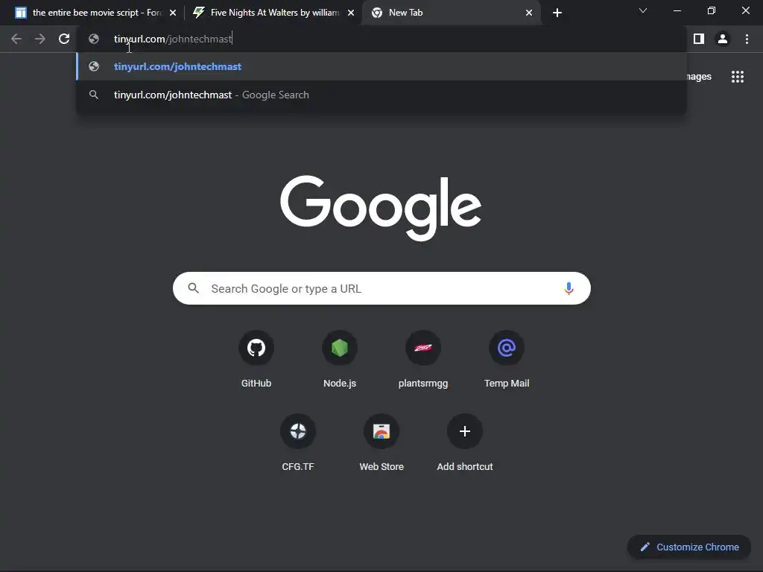Image resolution: width=763 pixels, height=572 pixels.
Task: Start voice search with the microphone
Action: click(569, 288)
